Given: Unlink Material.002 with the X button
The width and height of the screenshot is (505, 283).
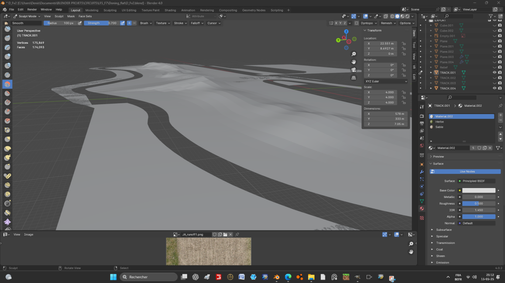Looking at the screenshot, I should pos(490,148).
